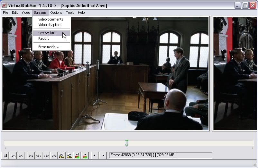Click the output video preview pane

coord(235,74)
